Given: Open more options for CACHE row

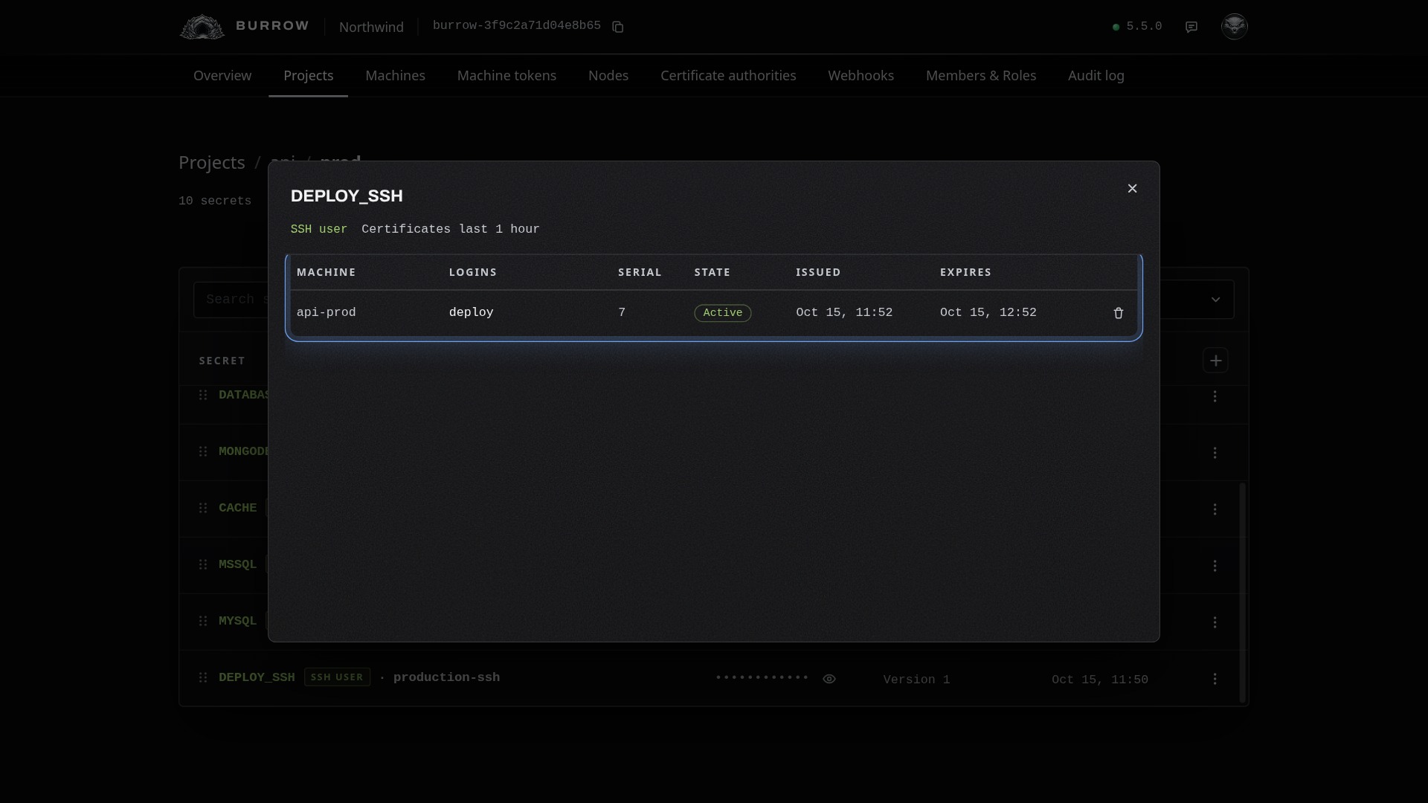Looking at the screenshot, I should tap(1215, 509).
